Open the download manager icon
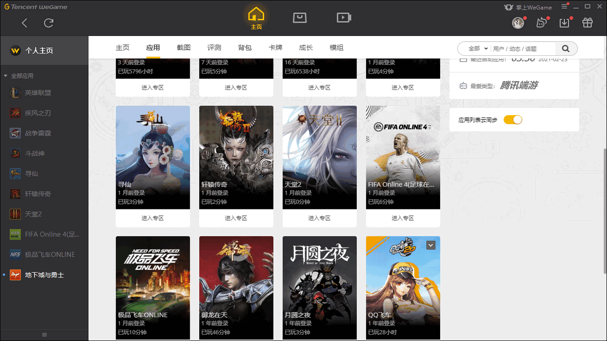The width and height of the screenshot is (607, 341). pos(564,23)
